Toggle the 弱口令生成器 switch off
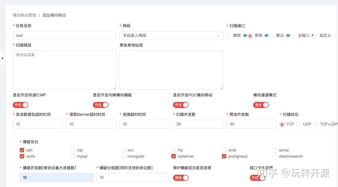Screen dimensions: 338x187 [x=257, y=177]
